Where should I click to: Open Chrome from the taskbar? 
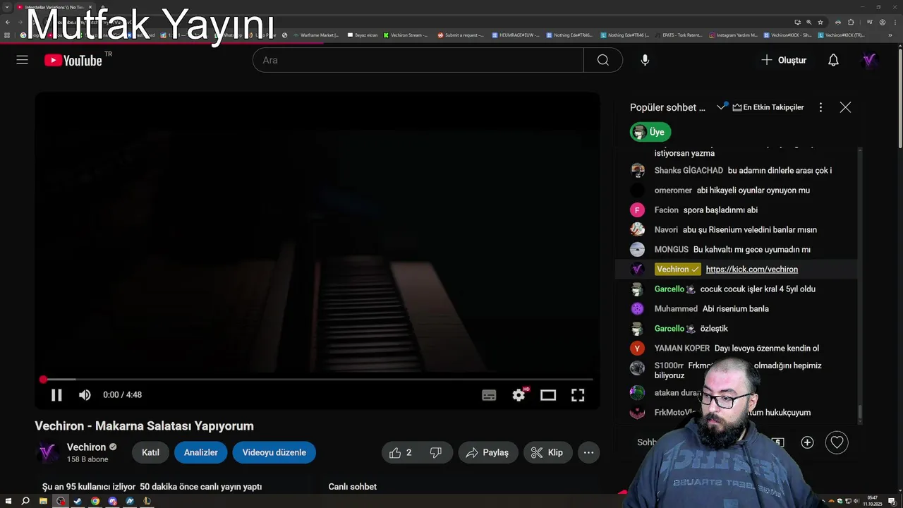point(95,502)
